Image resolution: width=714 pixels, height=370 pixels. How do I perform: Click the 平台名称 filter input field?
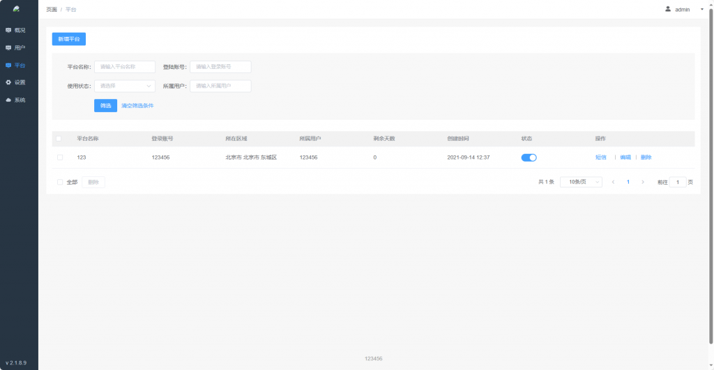click(125, 67)
